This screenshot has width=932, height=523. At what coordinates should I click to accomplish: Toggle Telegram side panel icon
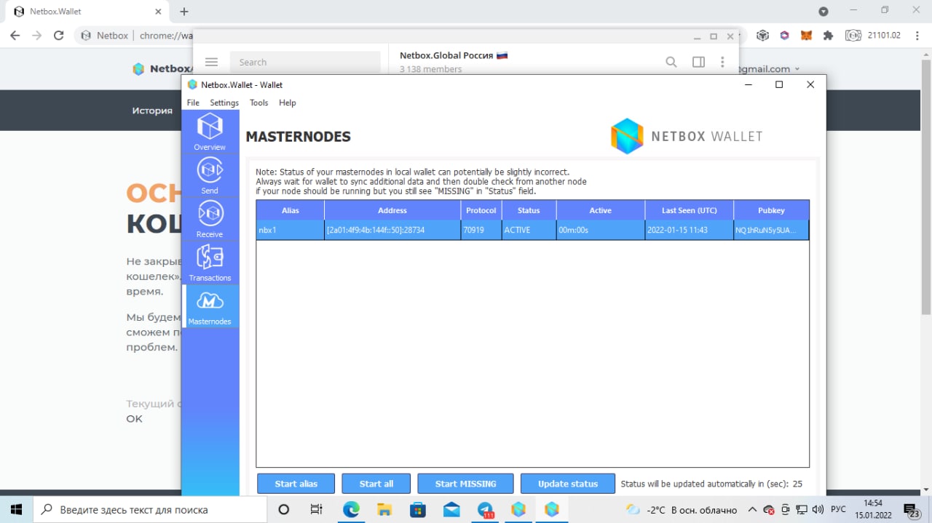[698, 62]
